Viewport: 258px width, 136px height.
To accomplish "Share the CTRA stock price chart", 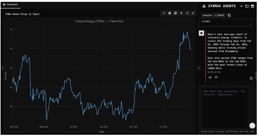I will pyautogui.click(x=187, y=13).
